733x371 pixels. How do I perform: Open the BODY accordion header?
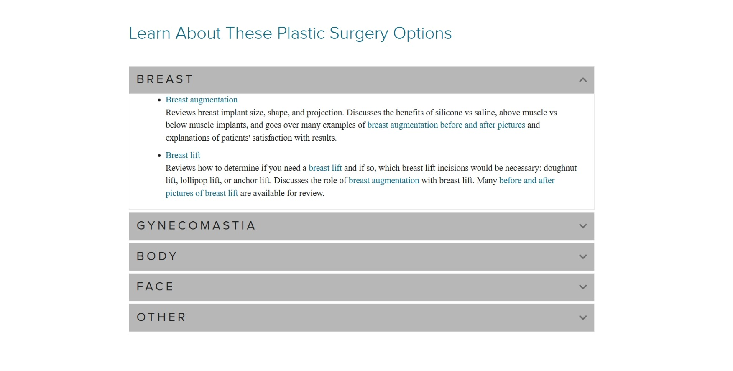[157, 256]
